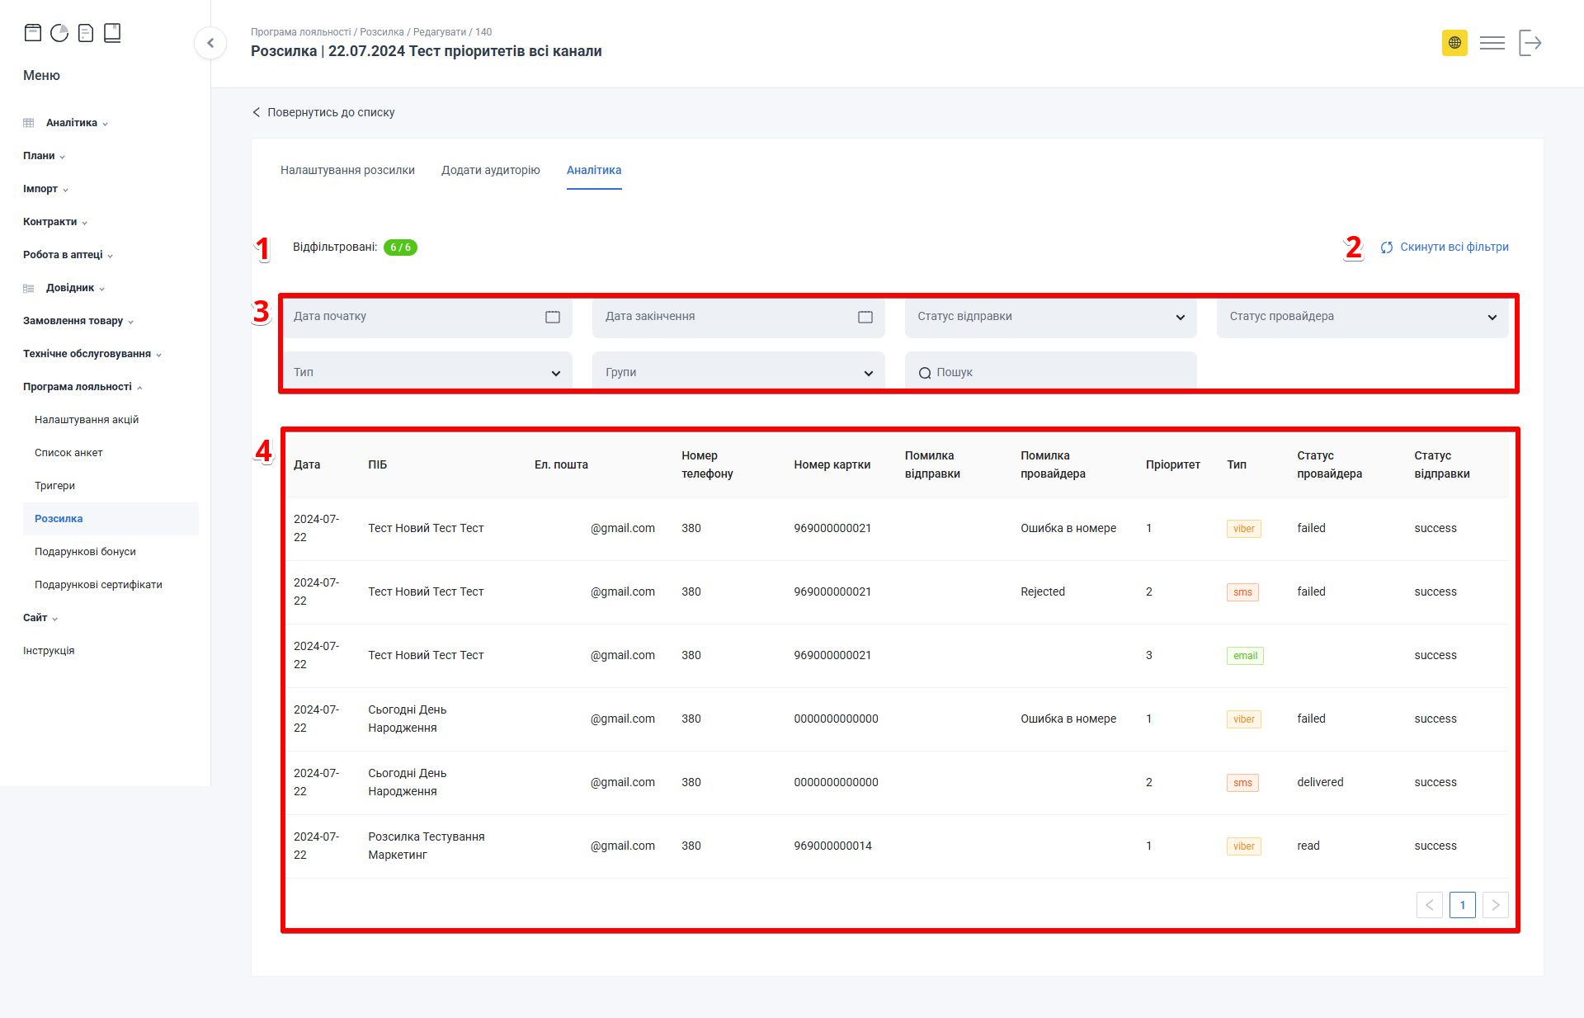The width and height of the screenshot is (1584, 1018).
Task: Open the Статус провайдера dropdown
Action: pos(1362,317)
